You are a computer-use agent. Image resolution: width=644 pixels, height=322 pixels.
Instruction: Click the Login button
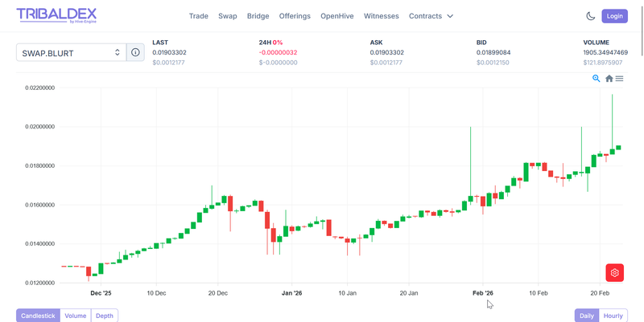click(615, 16)
